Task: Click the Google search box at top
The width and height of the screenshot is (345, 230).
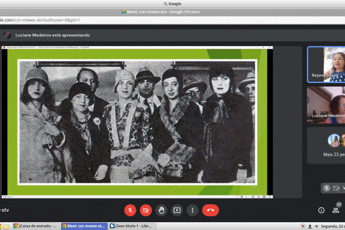Action: (x=172, y=4)
